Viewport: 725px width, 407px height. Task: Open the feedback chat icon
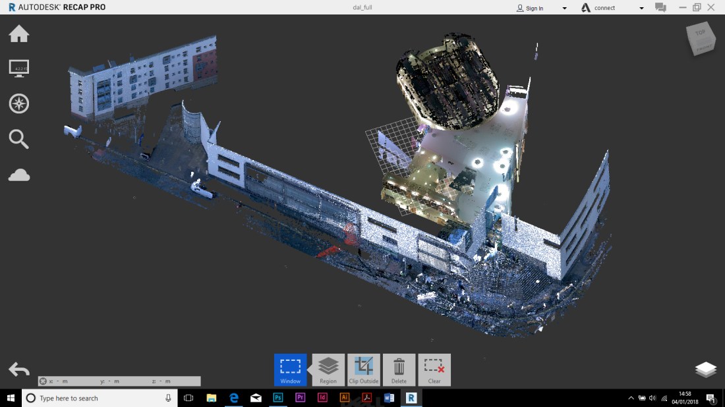(x=661, y=7)
